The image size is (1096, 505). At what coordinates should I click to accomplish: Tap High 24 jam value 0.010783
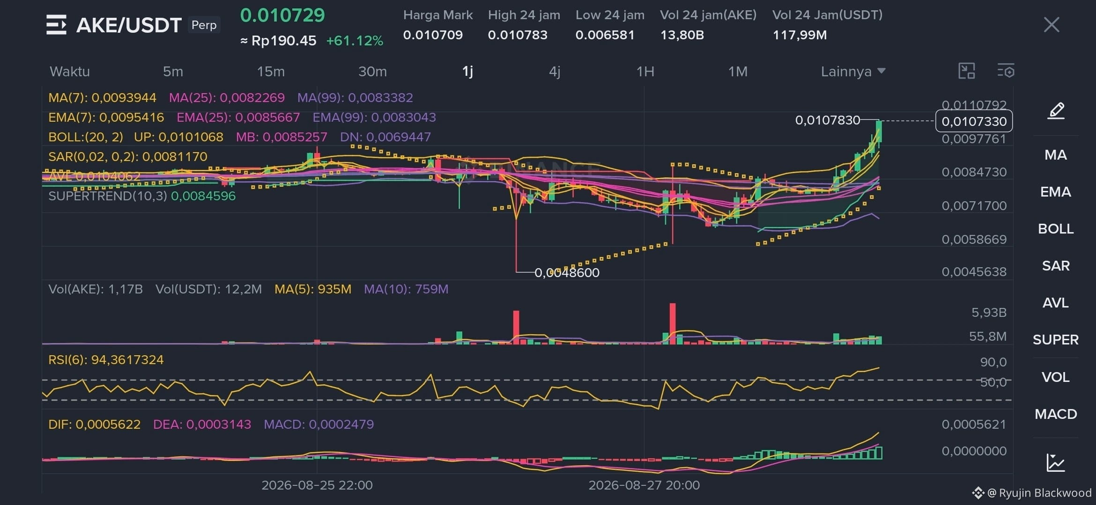(518, 35)
